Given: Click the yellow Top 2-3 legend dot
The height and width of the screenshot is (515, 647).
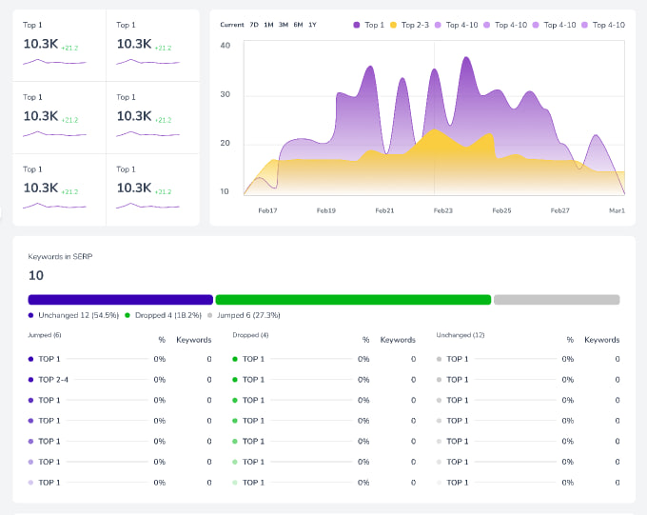Looking at the screenshot, I should 394,25.
